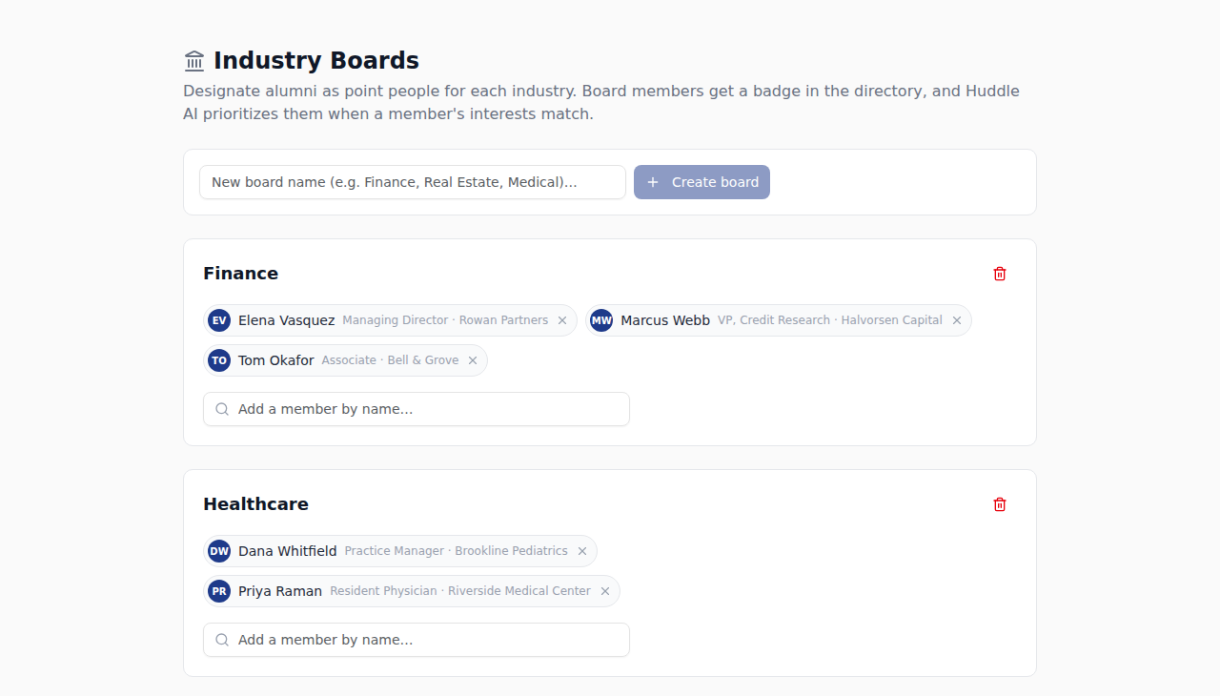Click the Industry Boards page title
This screenshot has width=1220, height=696.
point(316,61)
